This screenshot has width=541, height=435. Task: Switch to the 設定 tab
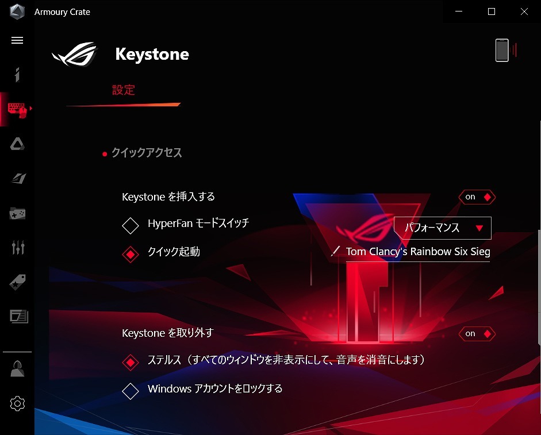pyautogui.click(x=123, y=90)
